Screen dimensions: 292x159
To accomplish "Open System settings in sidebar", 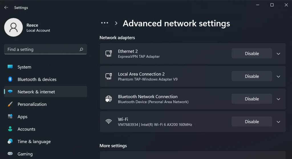I will [x=24, y=67].
